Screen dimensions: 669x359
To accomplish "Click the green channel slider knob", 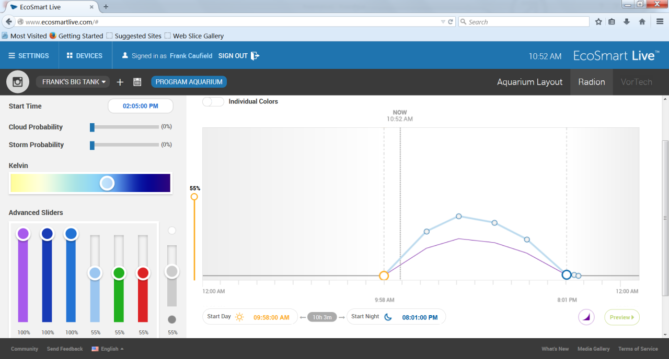I will pyautogui.click(x=119, y=273).
